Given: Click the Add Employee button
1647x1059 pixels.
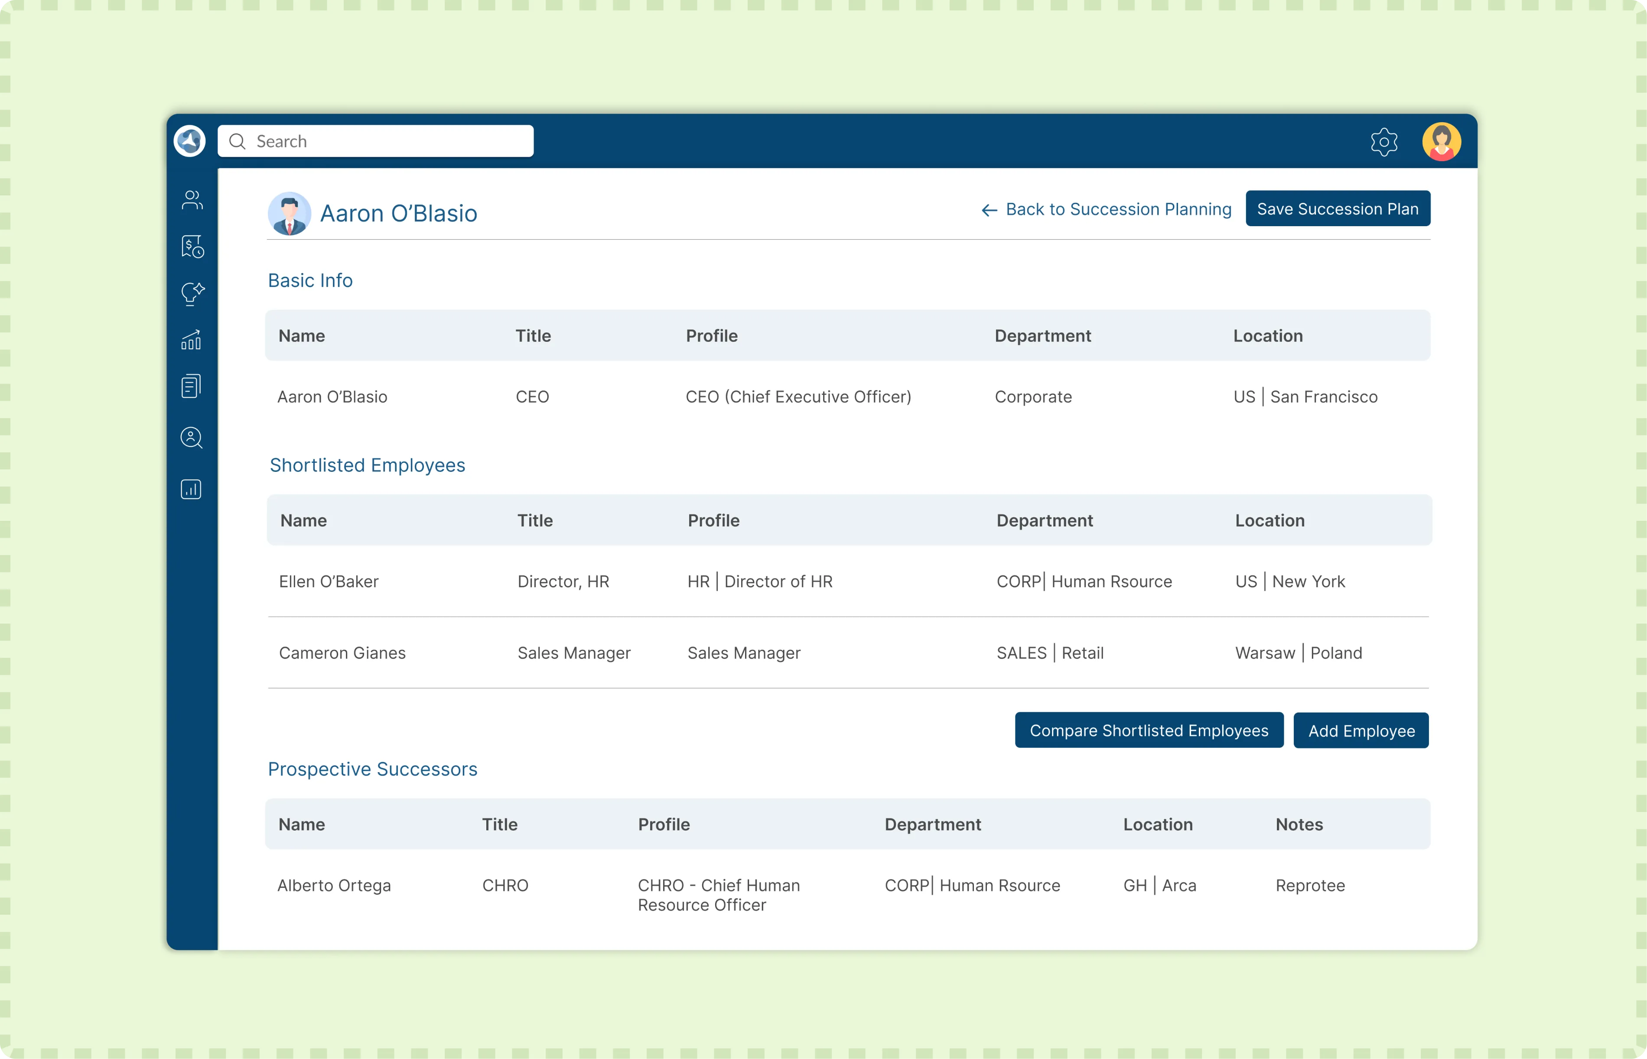Looking at the screenshot, I should coord(1361,730).
